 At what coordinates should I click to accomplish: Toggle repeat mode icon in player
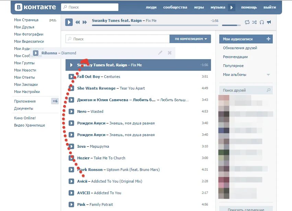247,22
